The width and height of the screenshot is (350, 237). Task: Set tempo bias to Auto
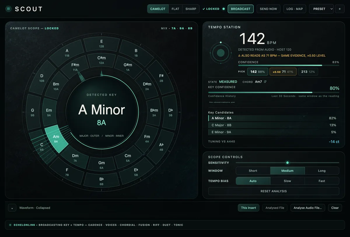pos(253,181)
